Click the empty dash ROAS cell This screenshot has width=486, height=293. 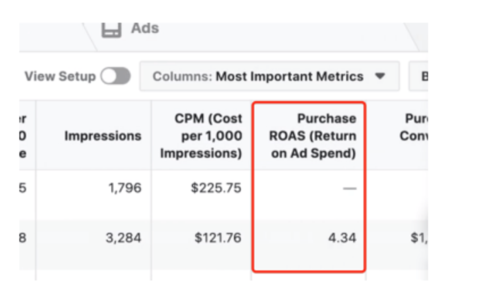(350, 188)
